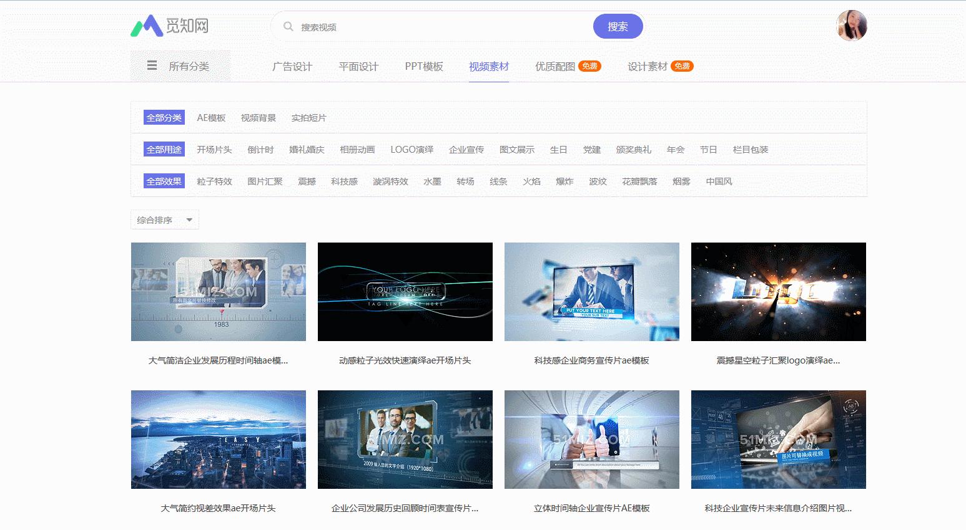Select the 全部用途 filter option
Screen dimensions: 966x530
click(163, 149)
